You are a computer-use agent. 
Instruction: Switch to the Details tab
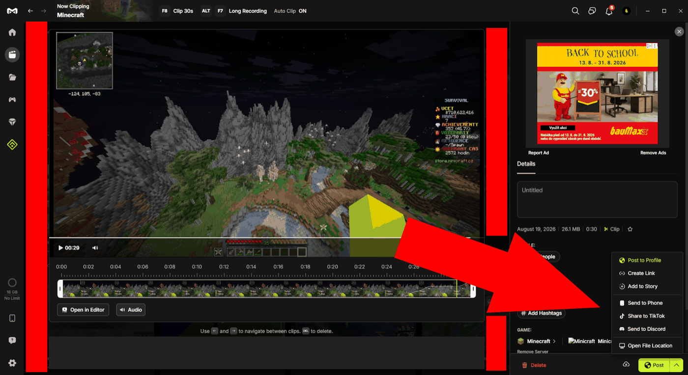pos(526,164)
